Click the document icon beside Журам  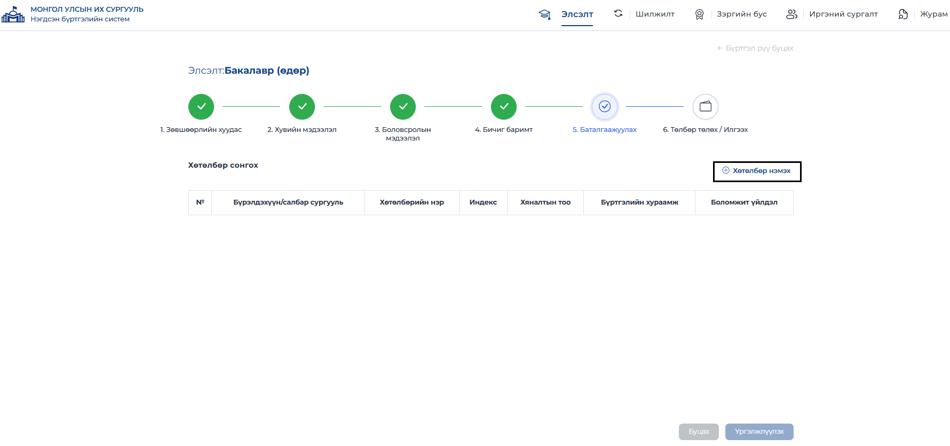[x=902, y=14]
